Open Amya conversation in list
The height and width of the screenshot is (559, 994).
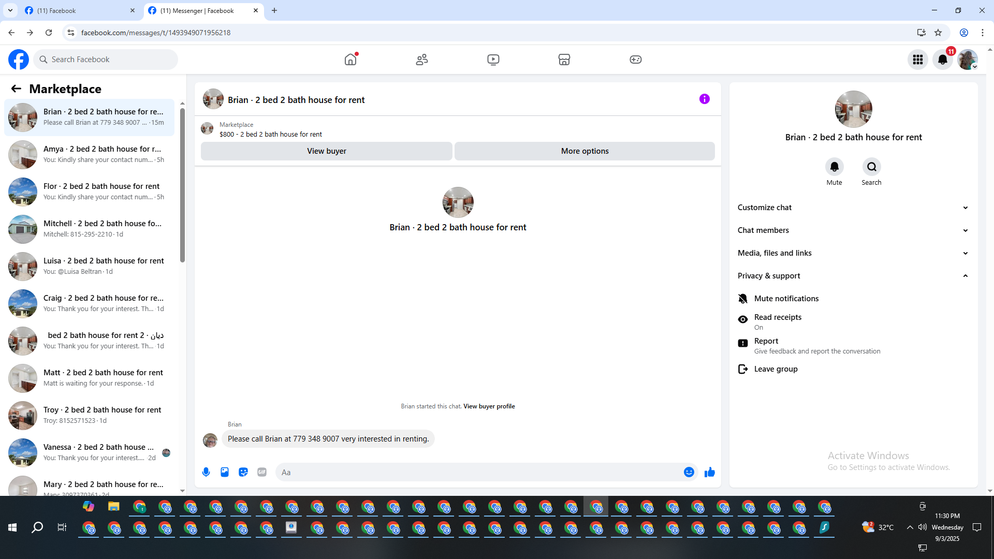[89, 154]
